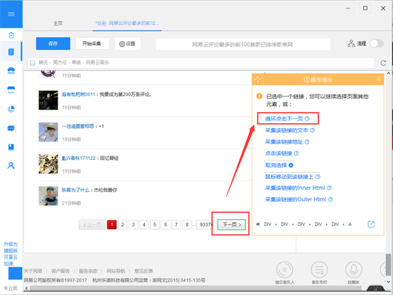Open the user account sidebar icon
Screen dimensions: 393x295
click(11, 166)
